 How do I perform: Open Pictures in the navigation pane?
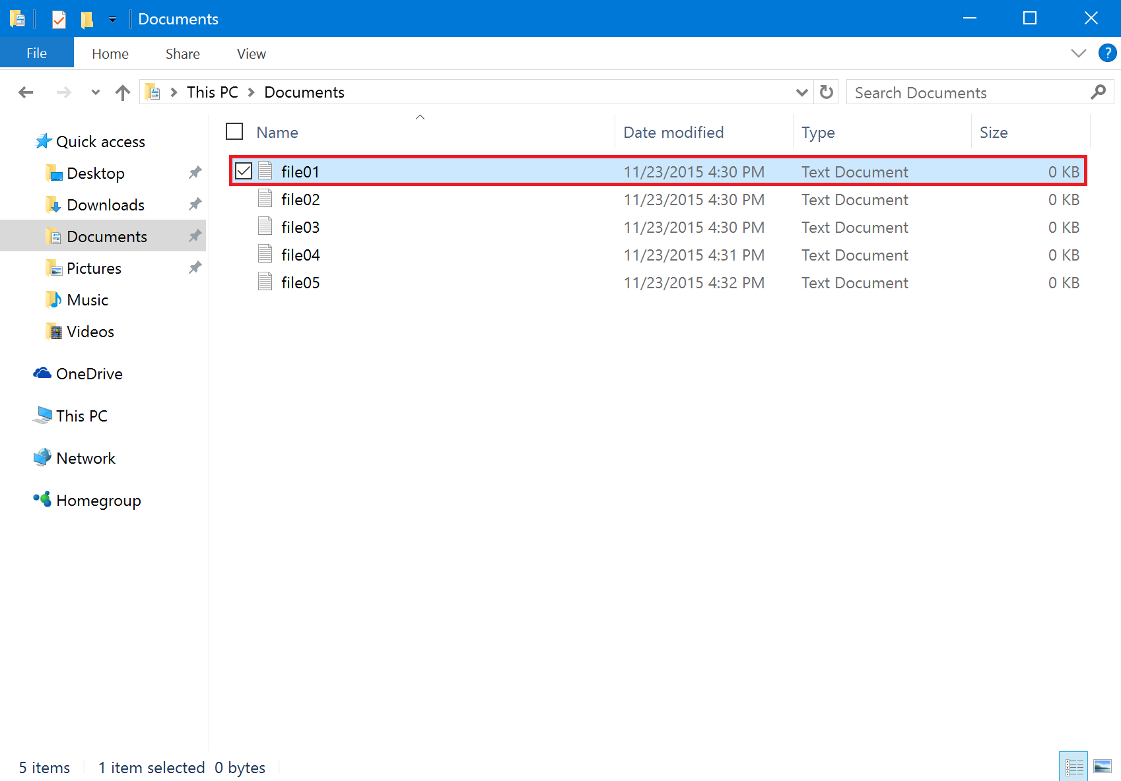click(94, 268)
